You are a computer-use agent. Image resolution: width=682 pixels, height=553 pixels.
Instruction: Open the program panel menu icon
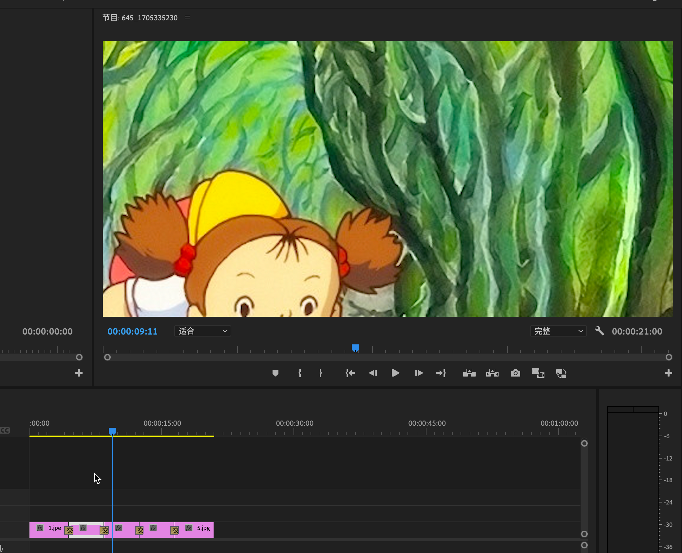click(187, 18)
